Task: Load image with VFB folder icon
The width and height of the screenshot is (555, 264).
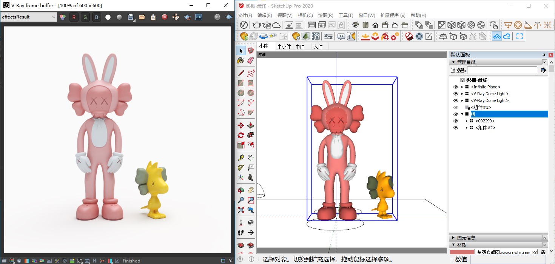Action: (142, 17)
